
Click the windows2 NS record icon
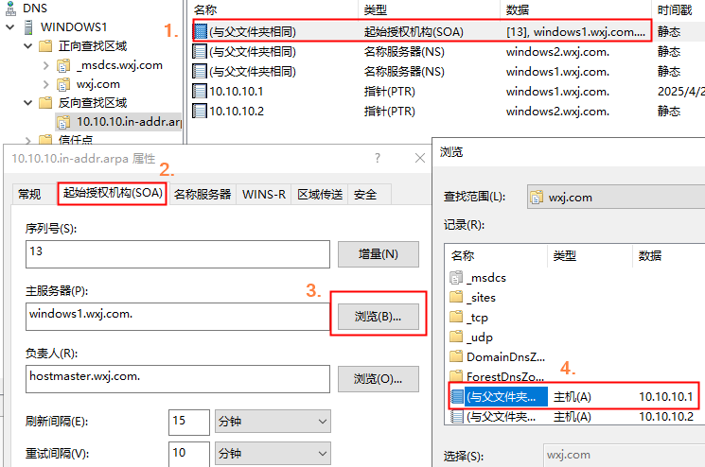pos(200,52)
